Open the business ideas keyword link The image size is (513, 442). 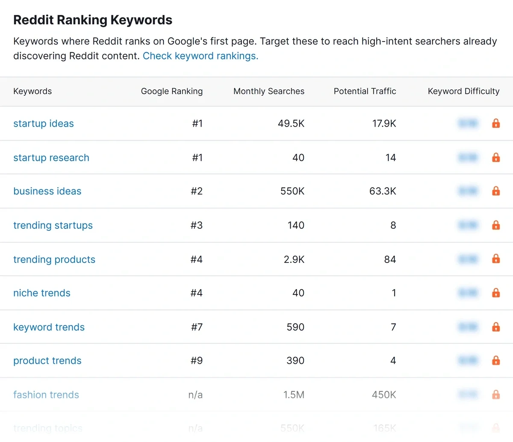point(47,191)
